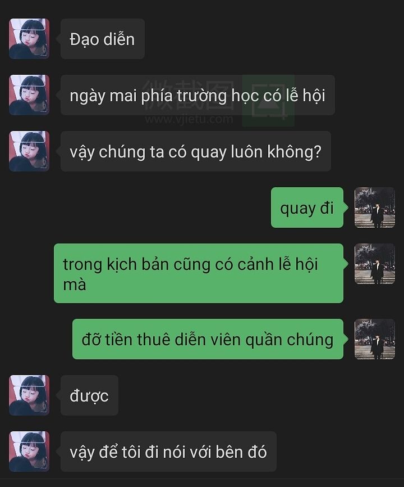This screenshot has height=487, width=404.
Task: Select the green 'đỡ tiền thuê diễn viên quần chúng' bubble
Action: tap(208, 339)
